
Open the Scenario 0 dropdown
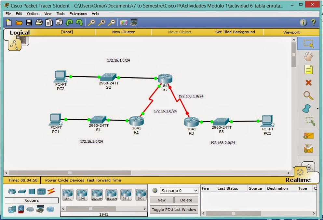pos(179,190)
